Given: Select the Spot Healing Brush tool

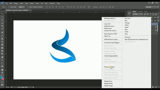Looking at the screenshot, I should pos(2,32).
